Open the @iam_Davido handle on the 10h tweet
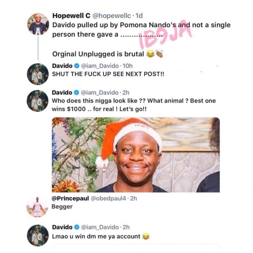 (x=100, y=66)
